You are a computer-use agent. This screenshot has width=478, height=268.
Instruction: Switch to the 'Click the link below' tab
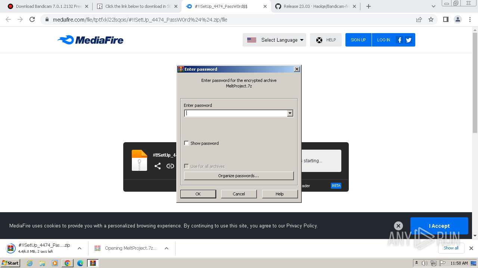coord(137,6)
